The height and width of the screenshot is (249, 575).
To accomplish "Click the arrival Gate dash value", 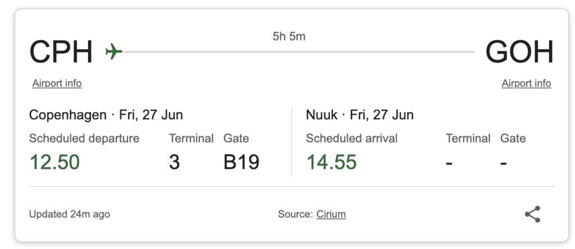I will click(504, 163).
